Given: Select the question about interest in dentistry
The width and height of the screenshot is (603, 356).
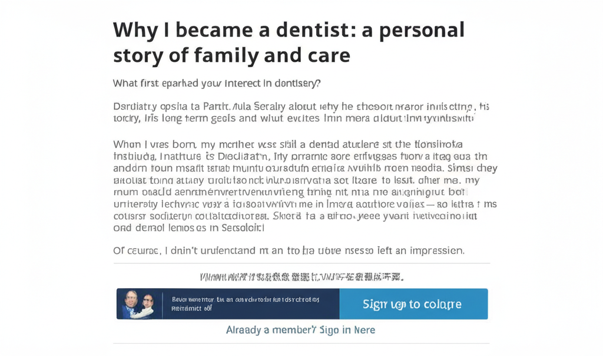Looking at the screenshot, I should 217,84.
